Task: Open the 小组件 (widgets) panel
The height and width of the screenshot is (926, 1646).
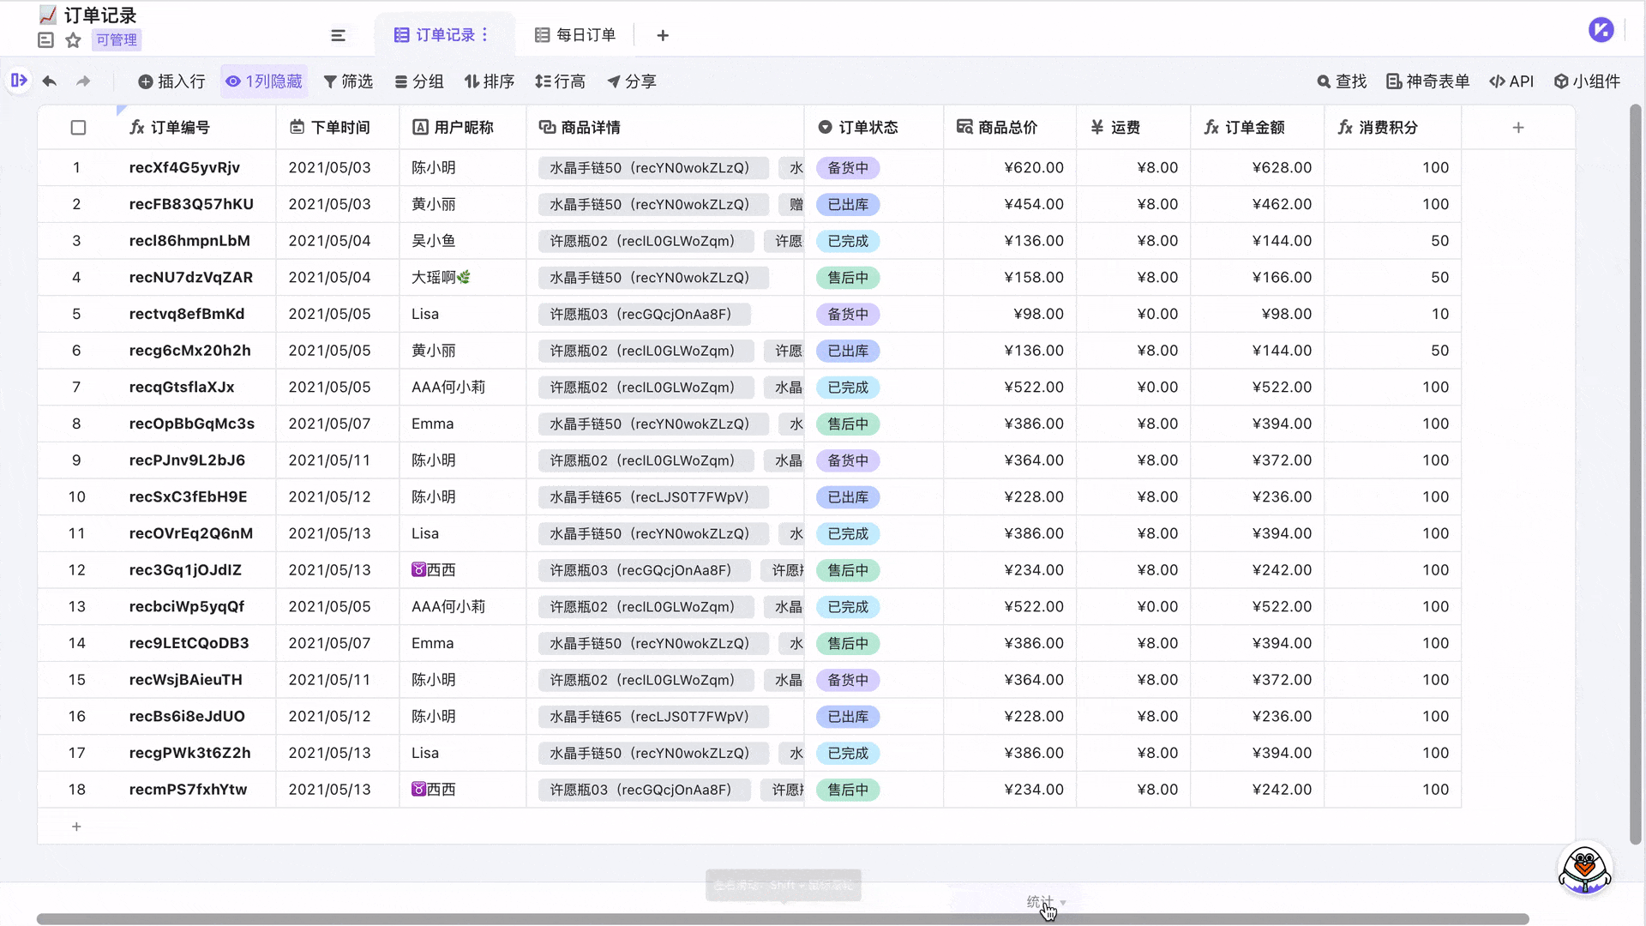Action: pyautogui.click(x=1587, y=81)
